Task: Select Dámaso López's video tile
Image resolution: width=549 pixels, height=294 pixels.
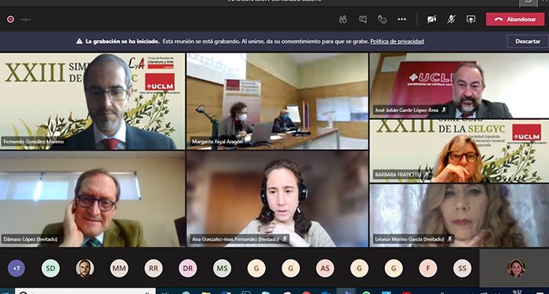Action: pos(93,199)
